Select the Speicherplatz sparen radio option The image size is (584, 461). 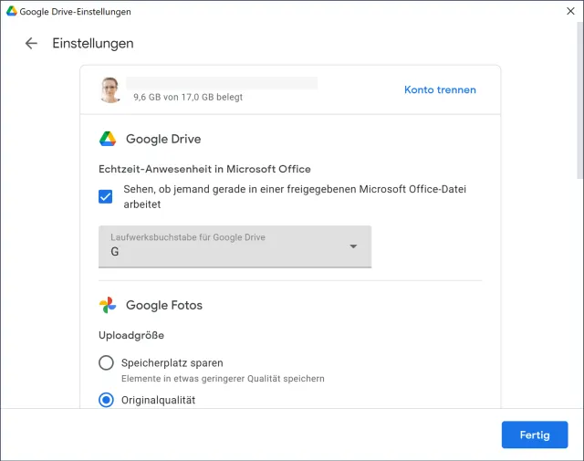coord(106,362)
